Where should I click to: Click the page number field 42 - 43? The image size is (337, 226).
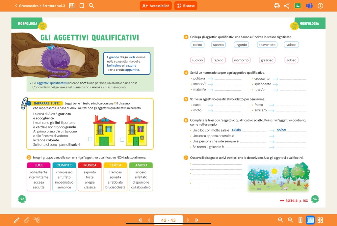tap(168, 220)
